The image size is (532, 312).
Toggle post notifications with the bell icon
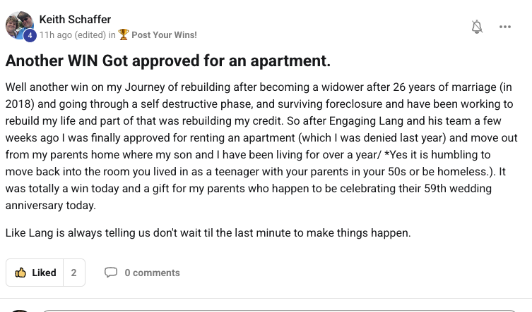[477, 27]
